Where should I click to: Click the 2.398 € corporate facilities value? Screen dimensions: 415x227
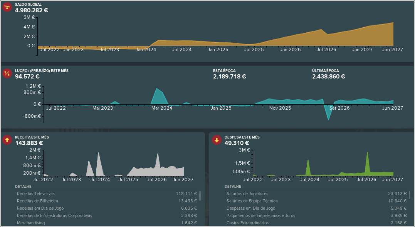(x=189, y=215)
